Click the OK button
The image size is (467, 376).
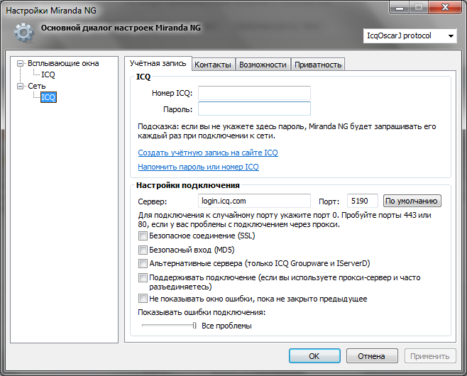(x=314, y=356)
